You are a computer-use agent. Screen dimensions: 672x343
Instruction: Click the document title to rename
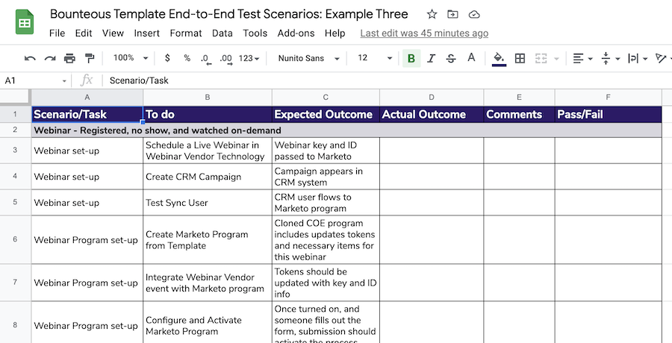click(x=229, y=14)
